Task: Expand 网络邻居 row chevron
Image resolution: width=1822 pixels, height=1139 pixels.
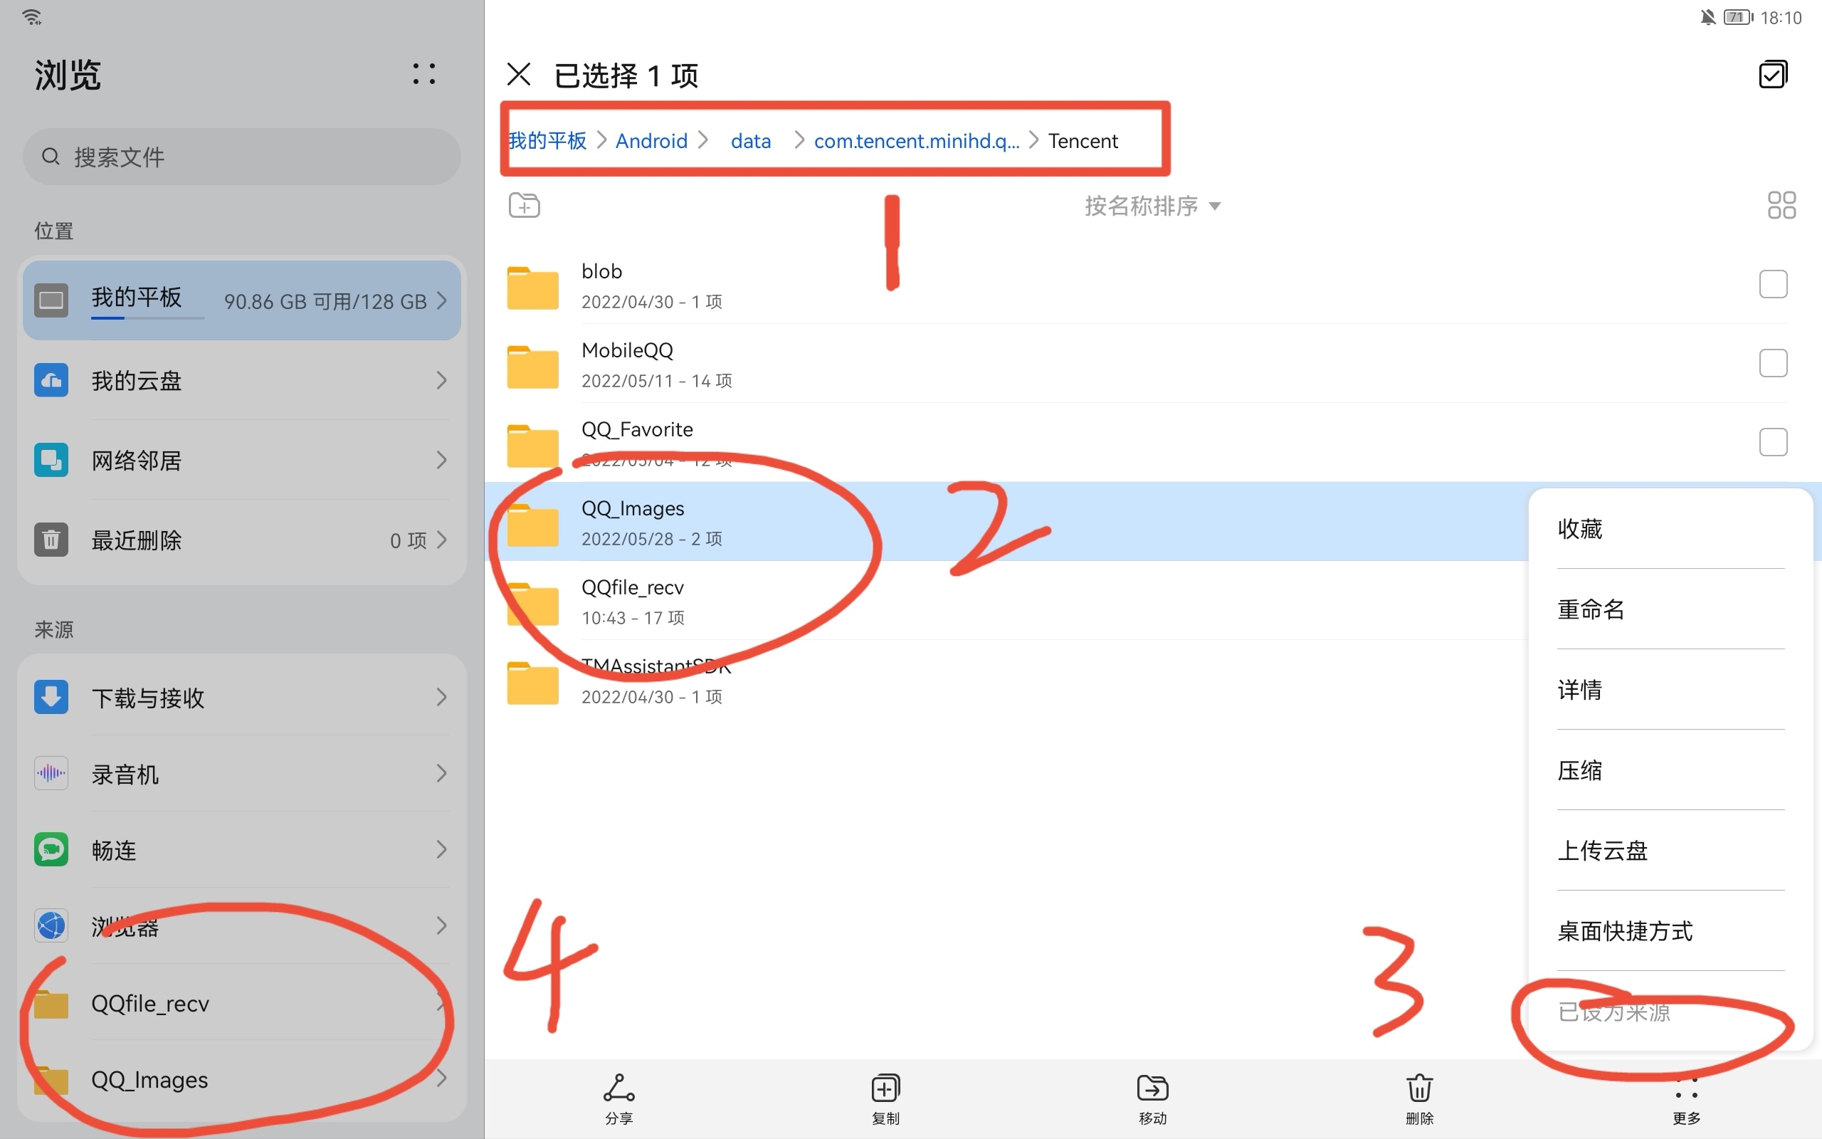Action: pos(442,460)
